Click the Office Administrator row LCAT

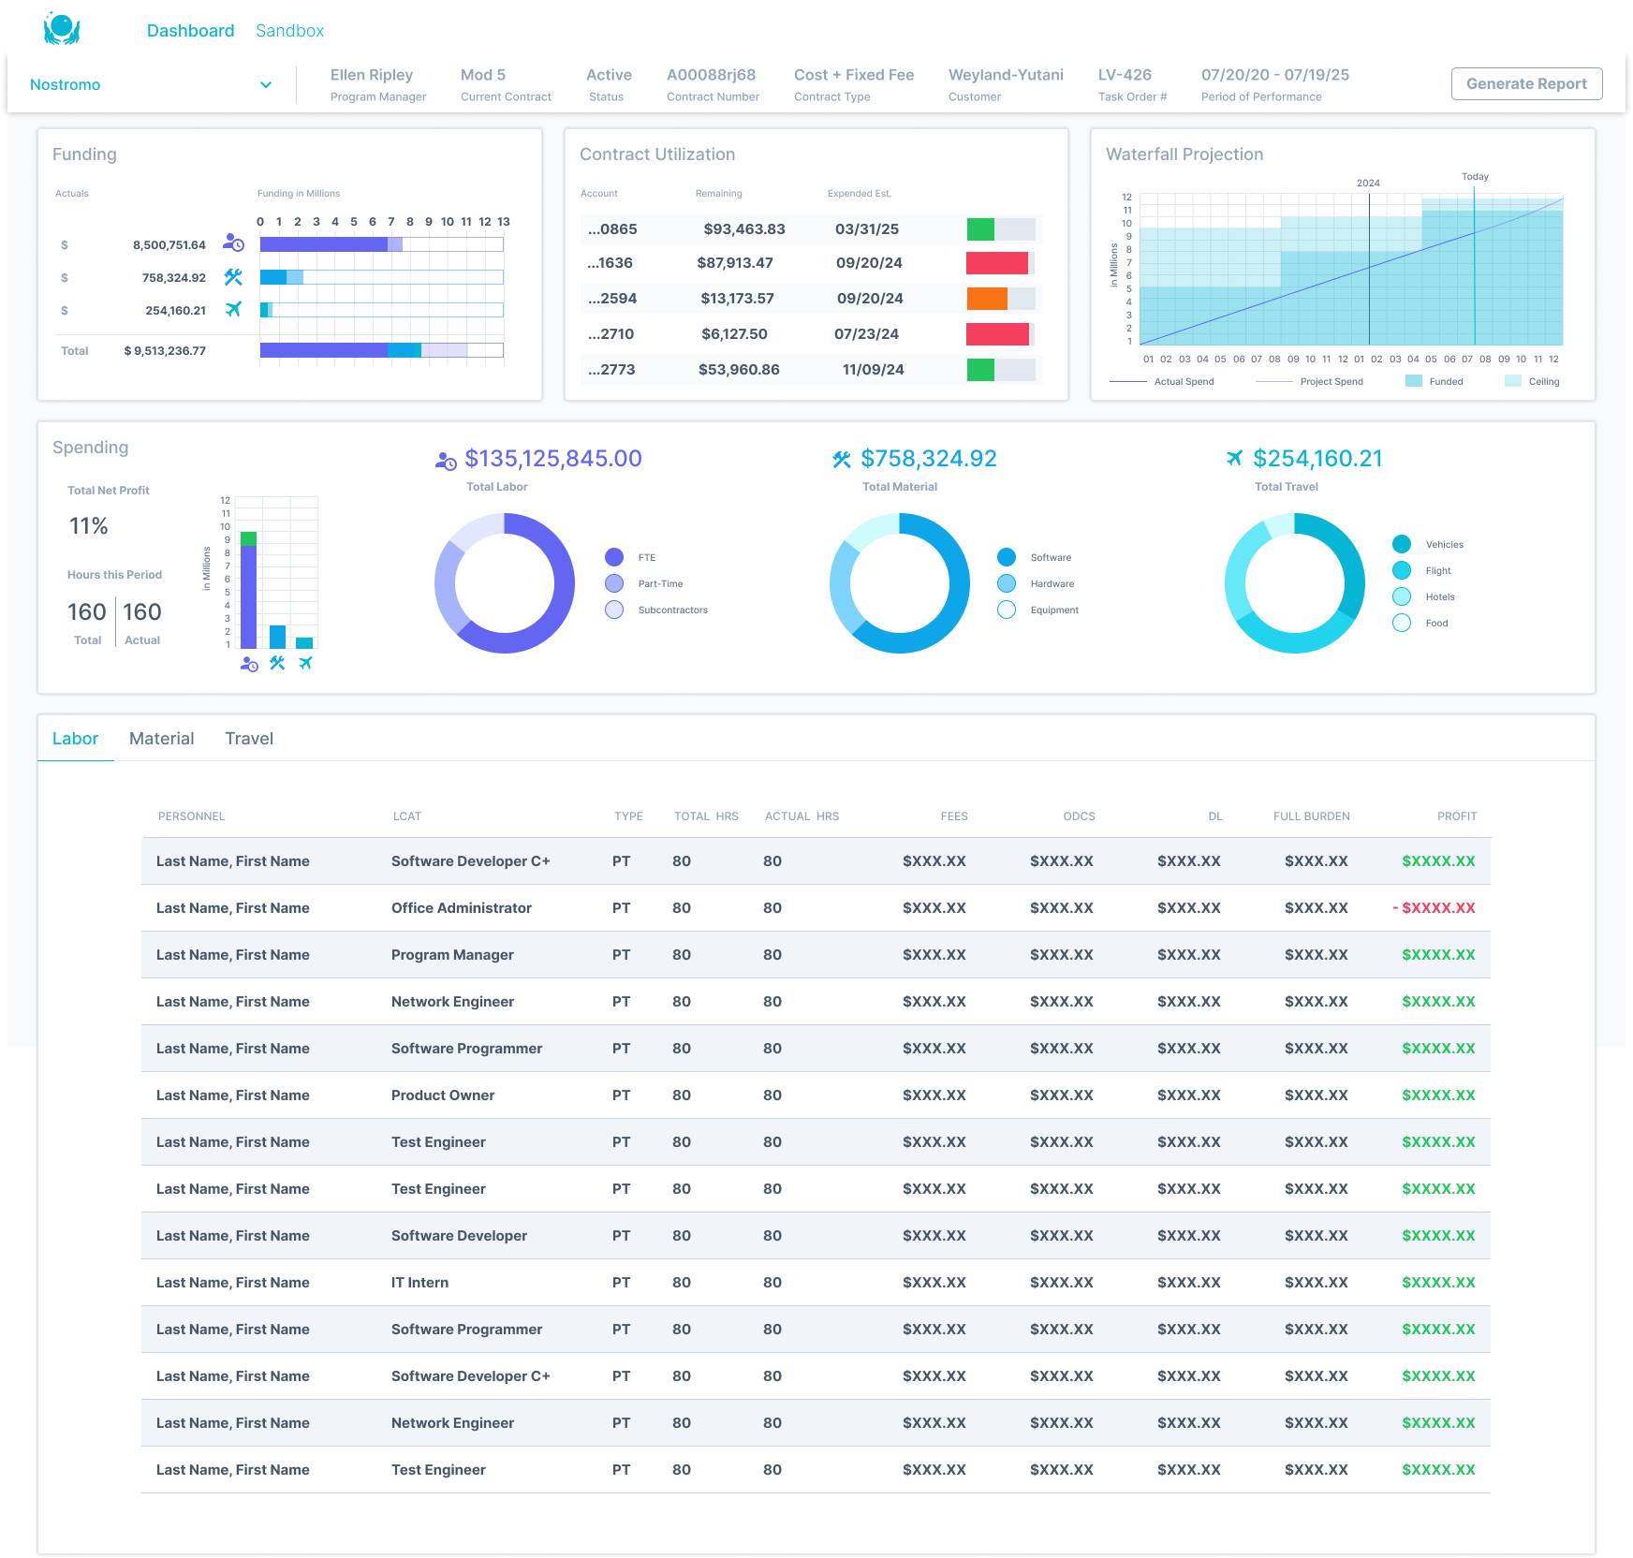(x=462, y=908)
